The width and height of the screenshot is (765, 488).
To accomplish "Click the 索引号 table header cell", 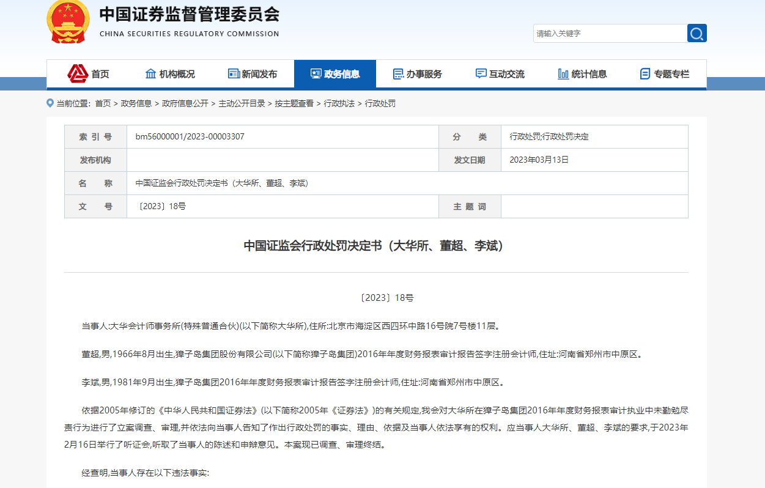I will [95, 137].
